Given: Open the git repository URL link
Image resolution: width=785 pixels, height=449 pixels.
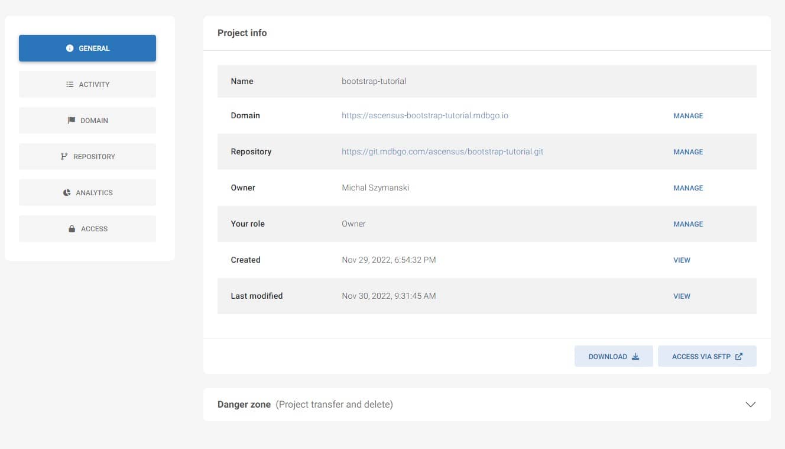Looking at the screenshot, I should 442,152.
